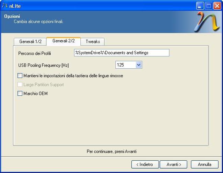This screenshot has width=223, height=173.
Task: Click the Percorso dei Profili label
Action: (35, 53)
